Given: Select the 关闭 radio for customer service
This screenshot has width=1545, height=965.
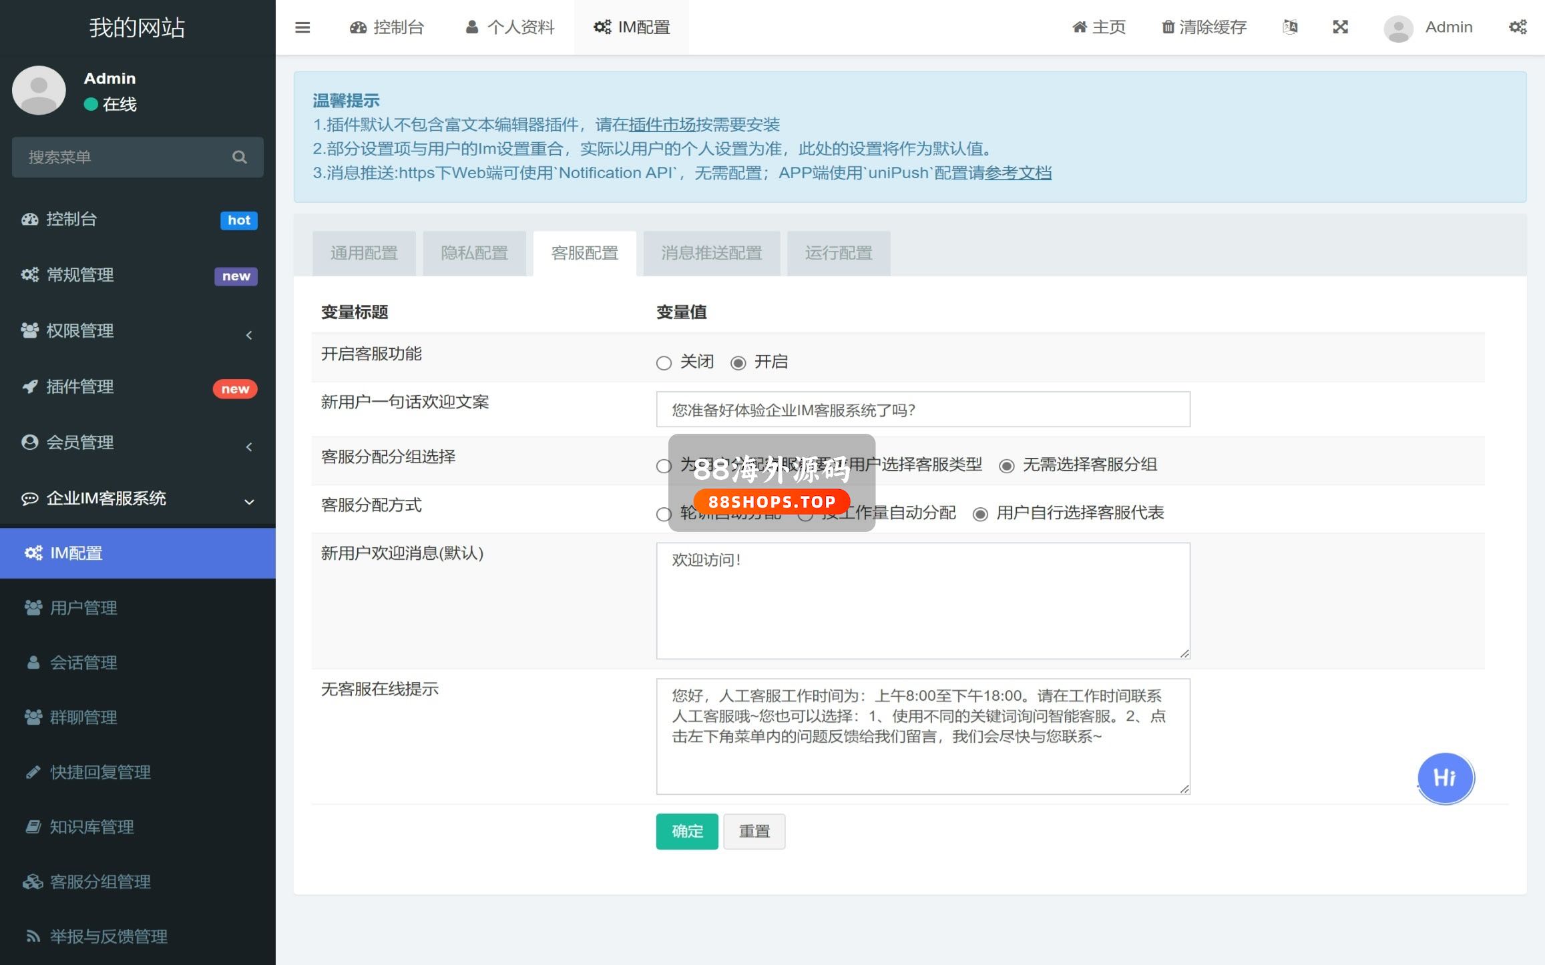Looking at the screenshot, I should pyautogui.click(x=664, y=363).
